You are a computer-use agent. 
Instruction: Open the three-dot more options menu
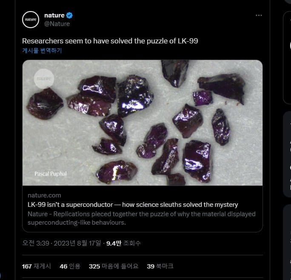click(259, 15)
